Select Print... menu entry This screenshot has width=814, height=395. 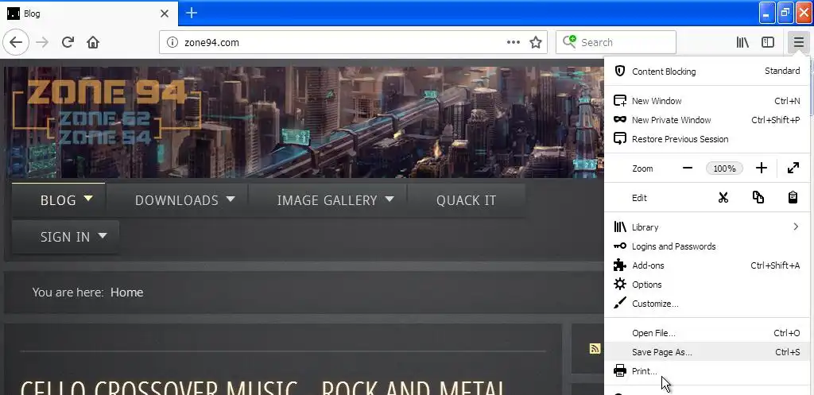[x=707, y=371]
